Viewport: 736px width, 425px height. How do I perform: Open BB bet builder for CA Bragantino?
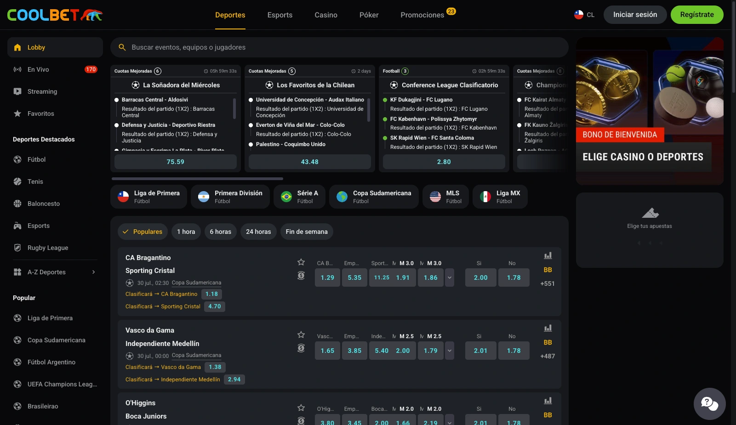pyautogui.click(x=548, y=270)
